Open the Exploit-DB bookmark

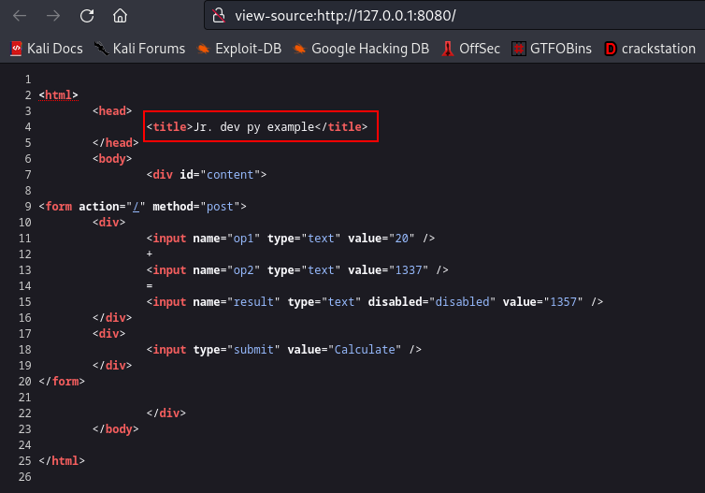239,49
